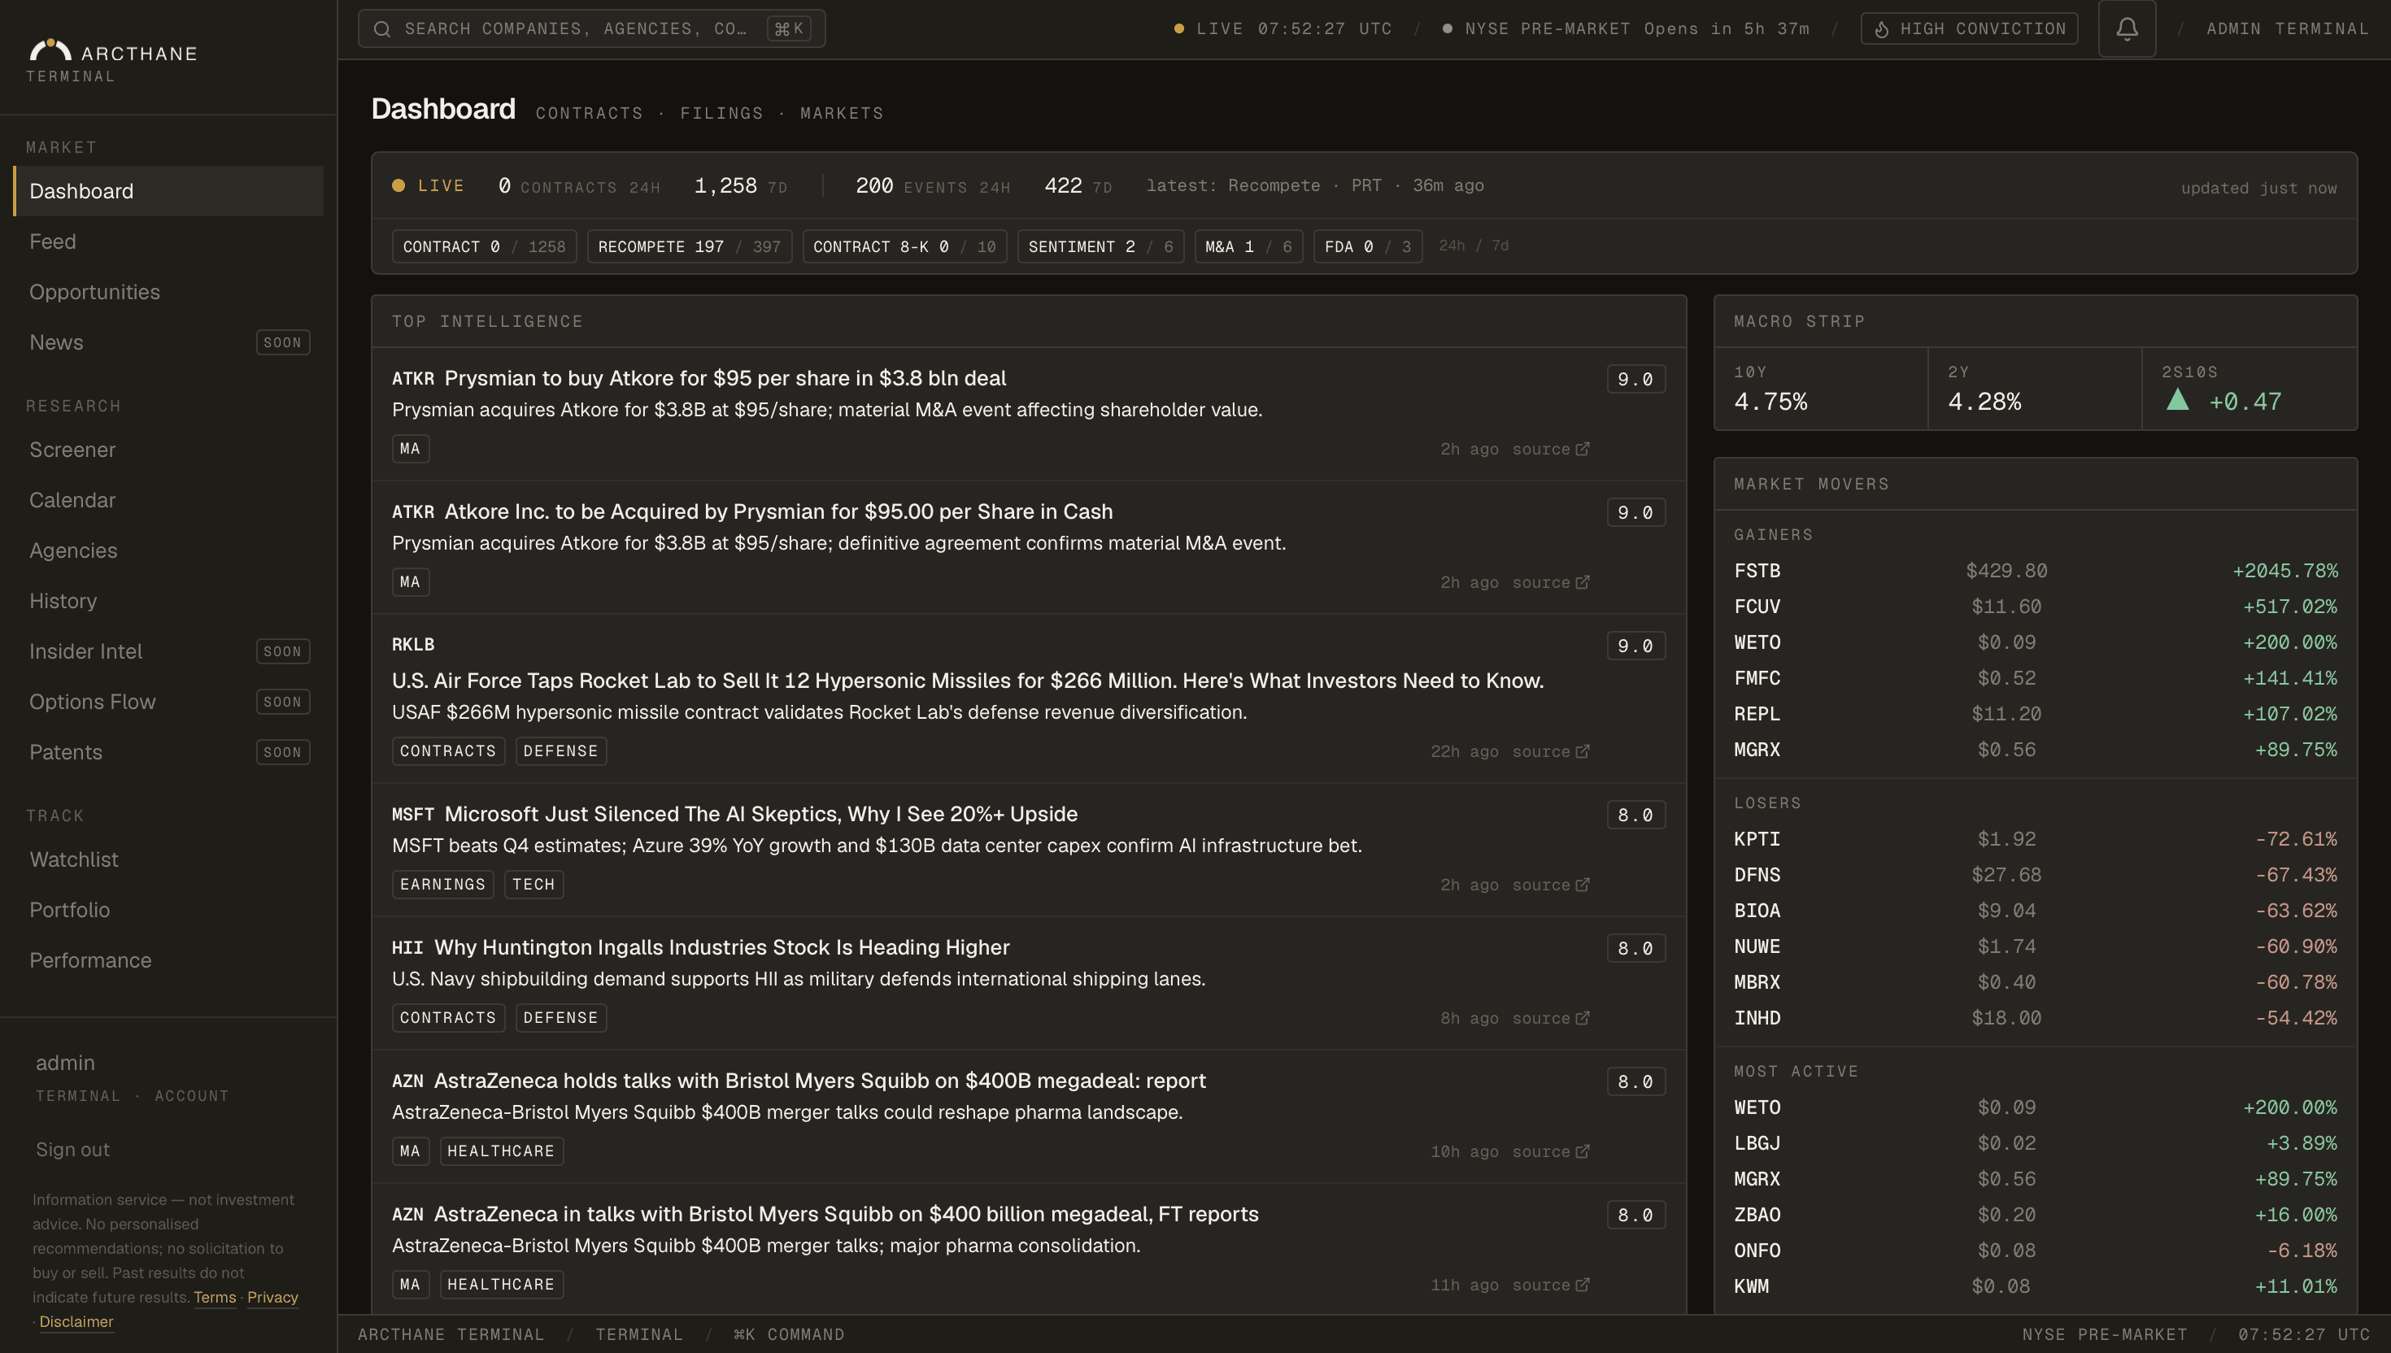Click the 2Y 4.28% macro tile
The image size is (2391, 1353).
click(2035, 389)
